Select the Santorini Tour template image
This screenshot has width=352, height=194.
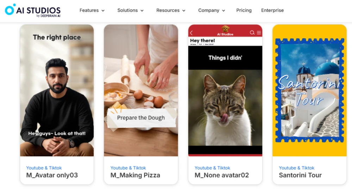click(309, 90)
